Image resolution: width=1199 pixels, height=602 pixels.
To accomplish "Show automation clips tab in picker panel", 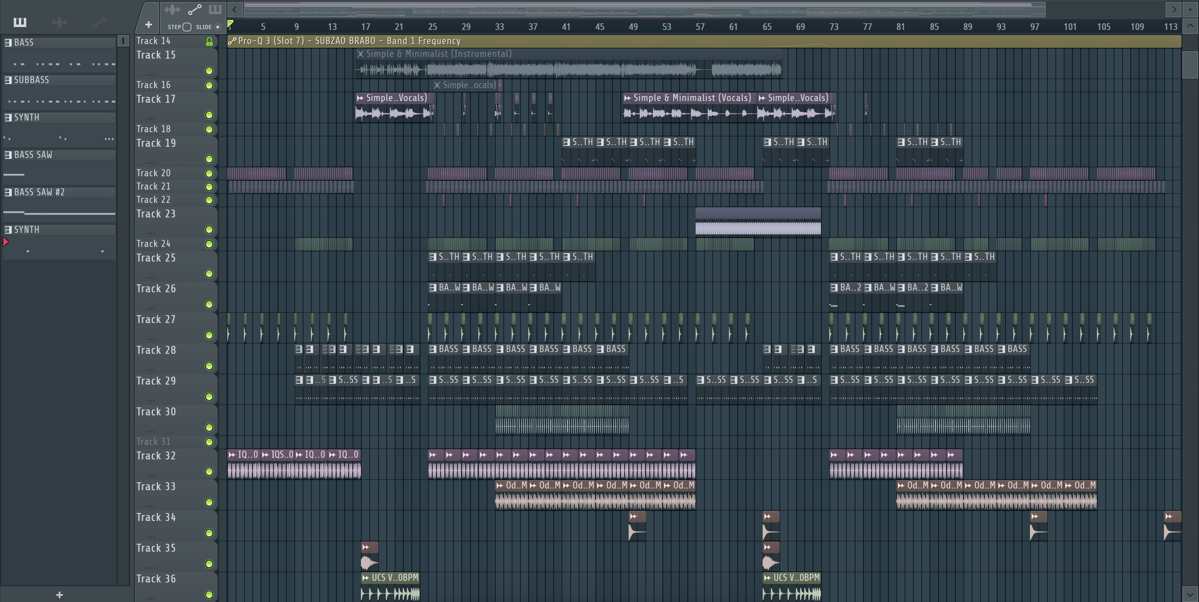I will click(99, 22).
